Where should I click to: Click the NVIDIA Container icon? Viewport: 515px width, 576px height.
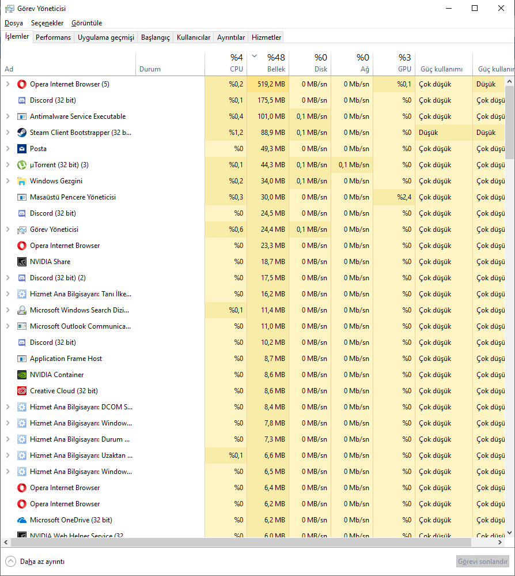22,375
